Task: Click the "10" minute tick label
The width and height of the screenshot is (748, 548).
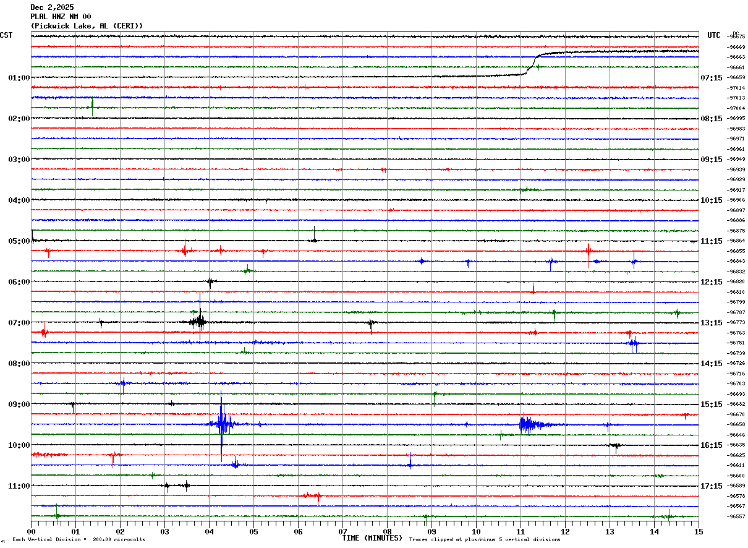Action: (476, 531)
